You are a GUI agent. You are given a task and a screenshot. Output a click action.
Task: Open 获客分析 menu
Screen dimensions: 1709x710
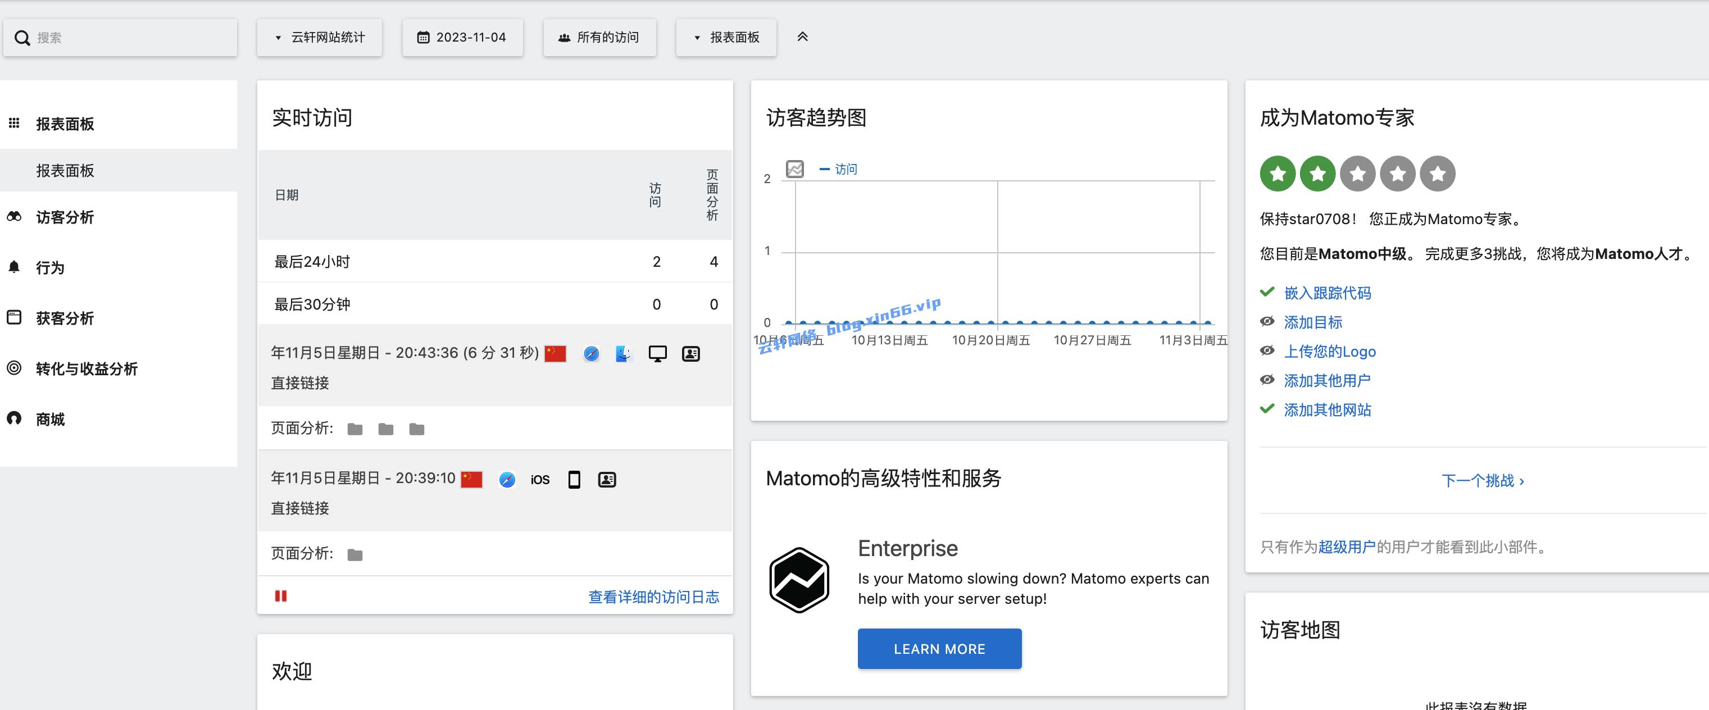(65, 318)
